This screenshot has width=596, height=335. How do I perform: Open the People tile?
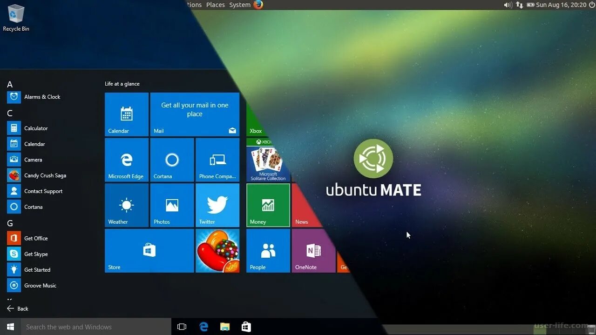[268, 251]
